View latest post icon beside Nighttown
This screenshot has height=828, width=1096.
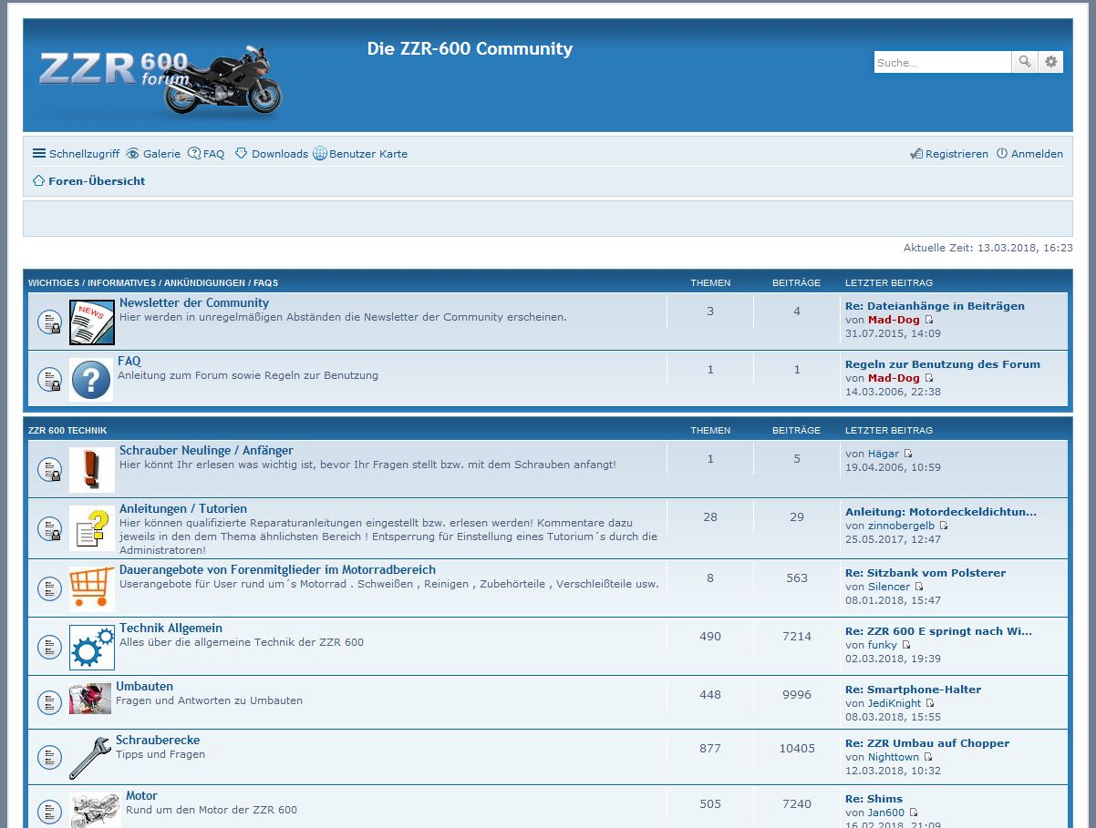click(928, 757)
